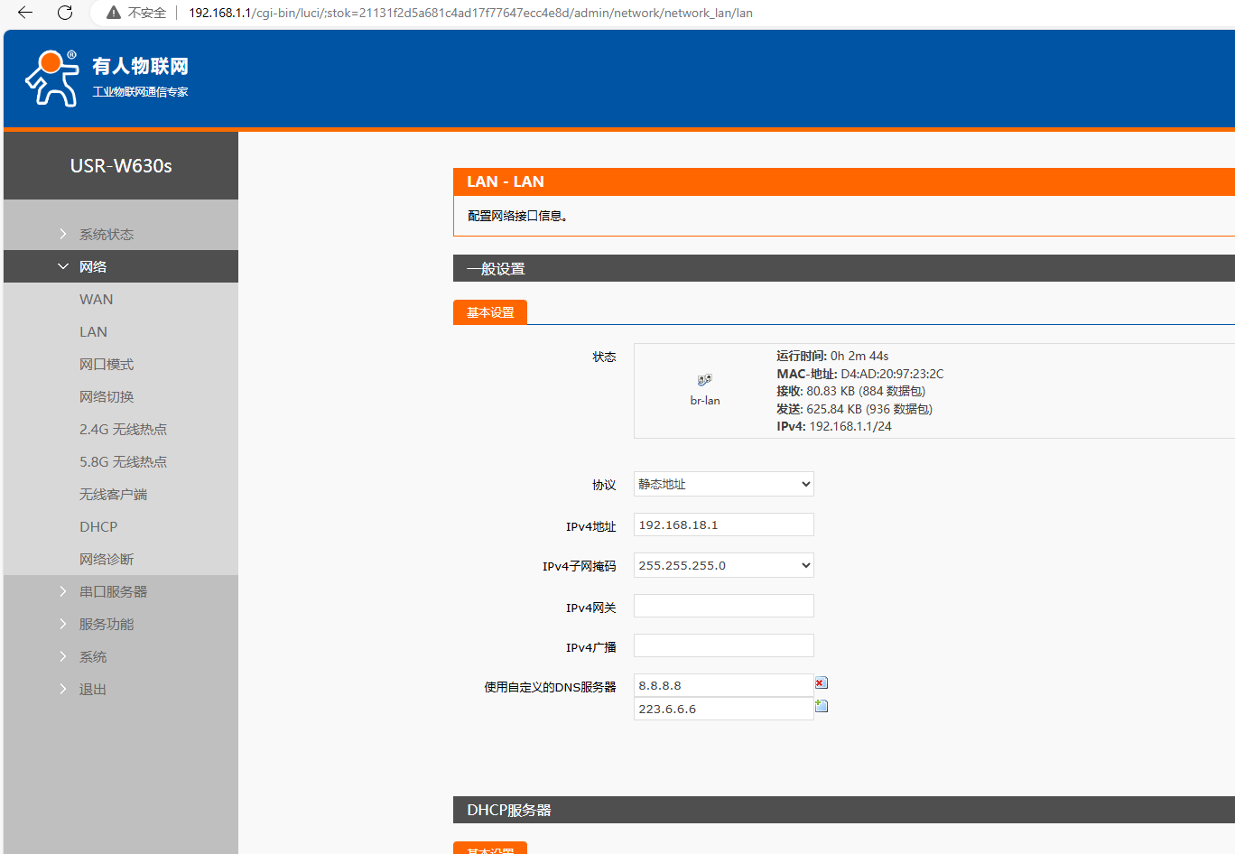
Task: Click the not-secure warning triangle icon
Action: pyautogui.click(x=114, y=13)
